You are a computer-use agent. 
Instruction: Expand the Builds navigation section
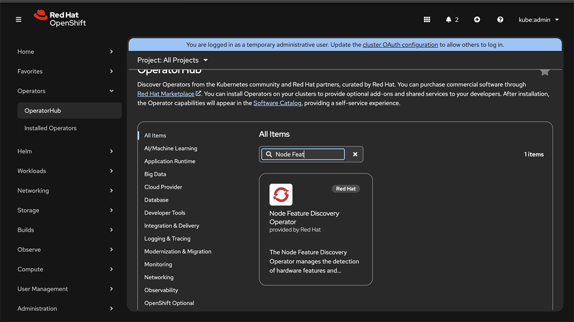(65, 230)
